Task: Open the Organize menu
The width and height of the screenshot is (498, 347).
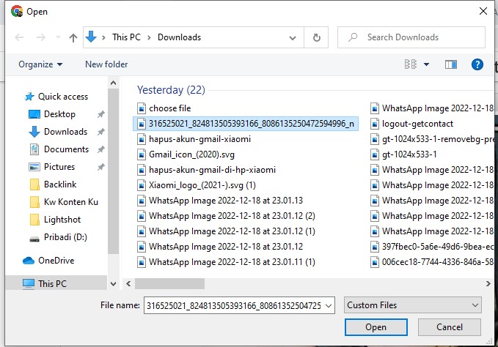Action: tap(40, 64)
